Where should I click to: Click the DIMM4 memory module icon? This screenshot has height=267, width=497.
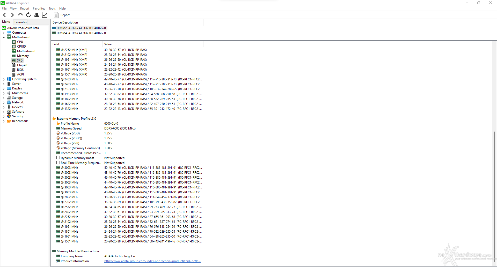[x=54, y=33]
